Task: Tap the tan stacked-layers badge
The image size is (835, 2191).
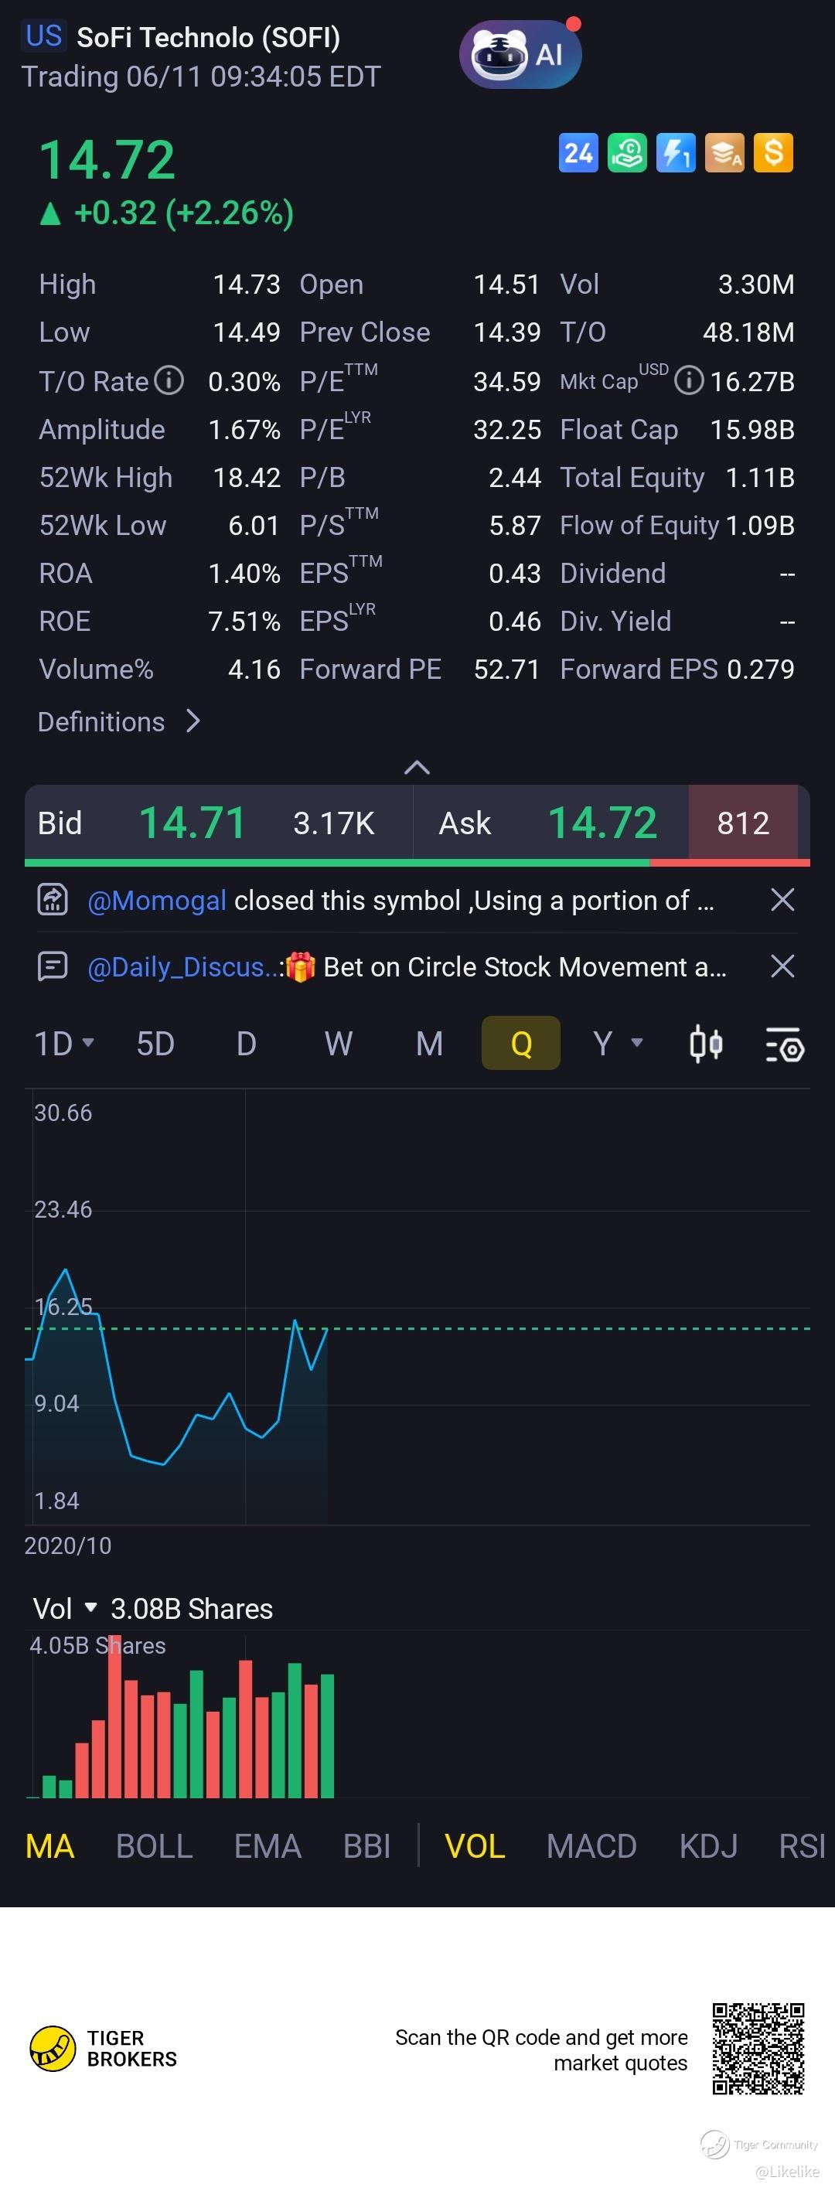Action: pos(724,154)
